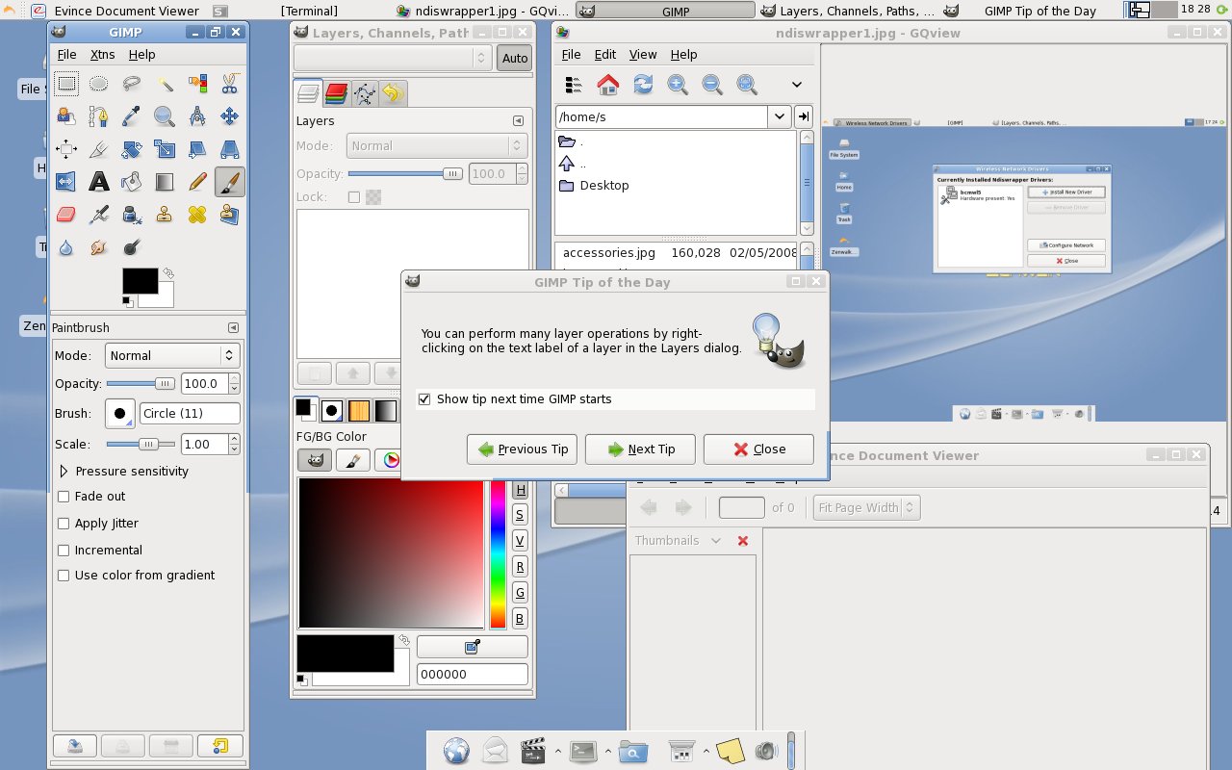
Task: Select the Scissors Select tool
Action: click(230, 84)
